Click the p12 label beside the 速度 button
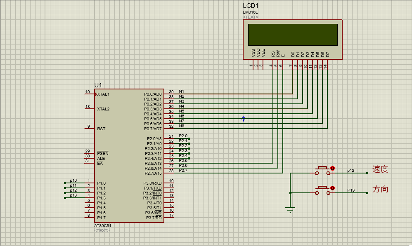Viewport: 412px width, 246px height. pos(351,171)
